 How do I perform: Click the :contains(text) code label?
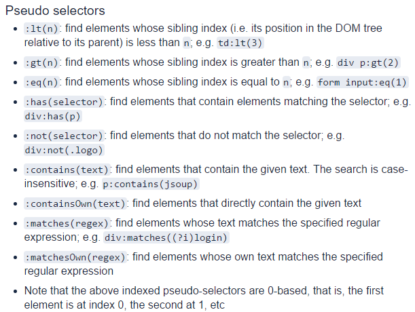coord(67,170)
